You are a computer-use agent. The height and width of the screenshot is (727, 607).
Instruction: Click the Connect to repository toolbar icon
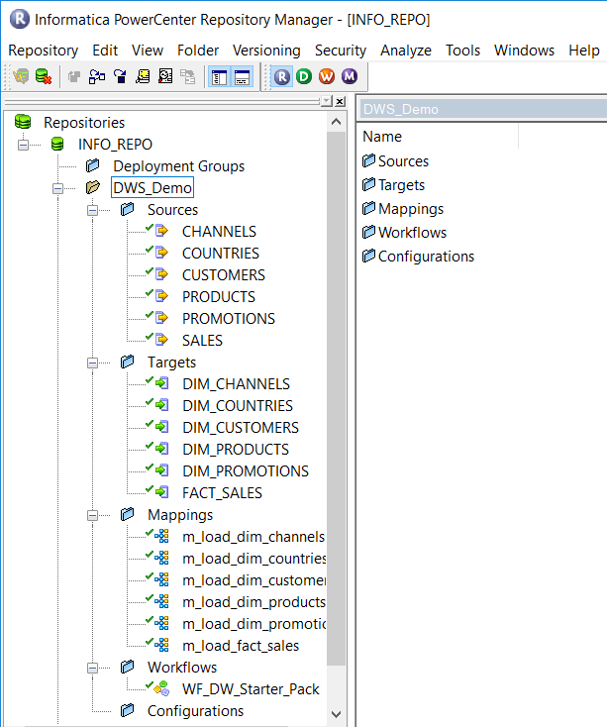tap(21, 76)
